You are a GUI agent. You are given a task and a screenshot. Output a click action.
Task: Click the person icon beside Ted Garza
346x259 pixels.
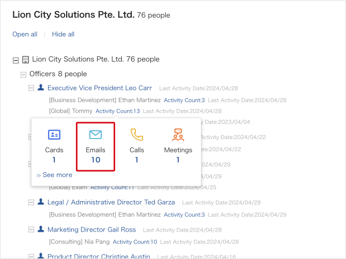coord(41,202)
